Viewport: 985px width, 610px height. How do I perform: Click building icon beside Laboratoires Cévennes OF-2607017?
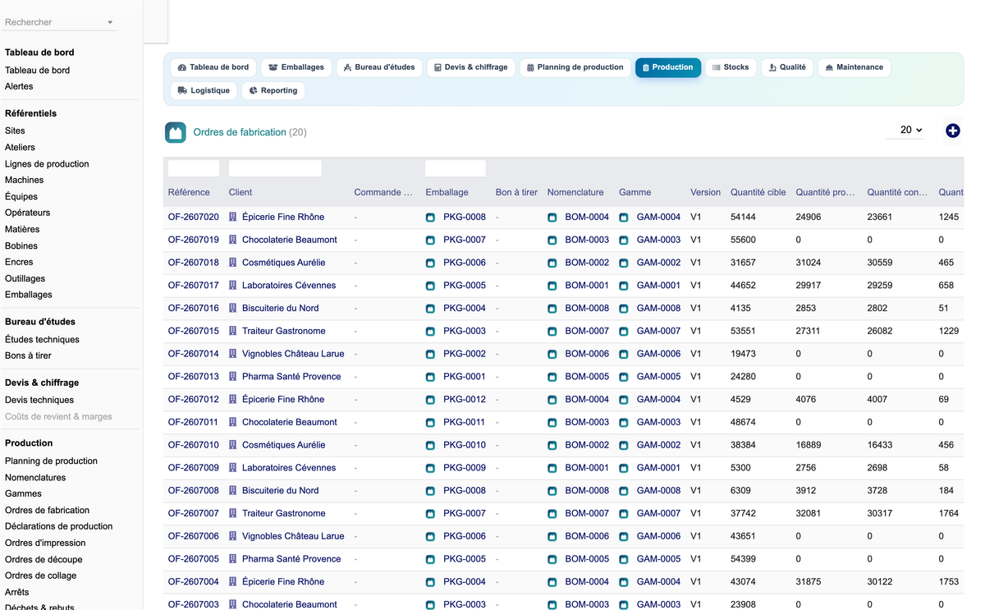point(233,286)
